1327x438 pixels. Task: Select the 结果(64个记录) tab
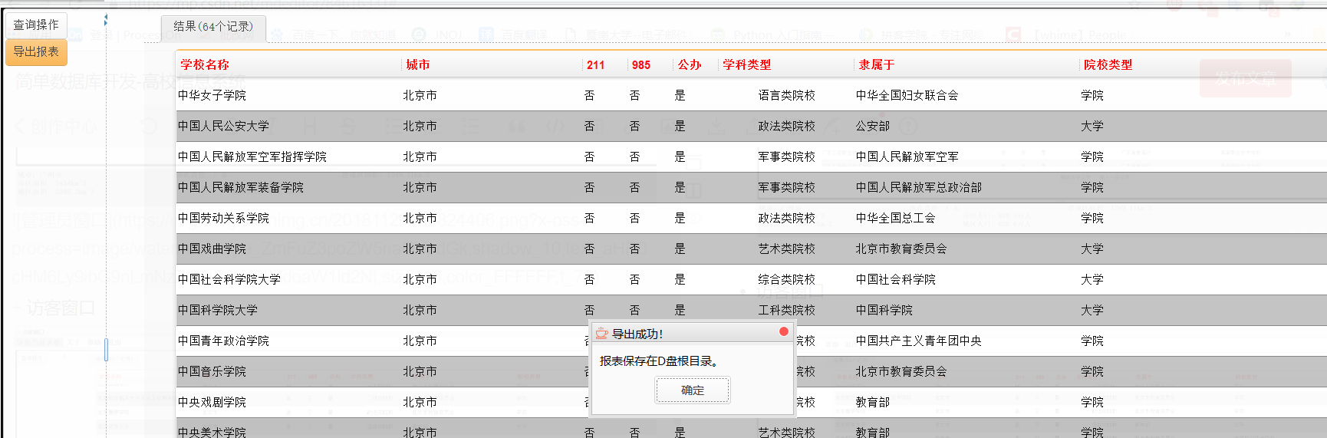(x=213, y=27)
